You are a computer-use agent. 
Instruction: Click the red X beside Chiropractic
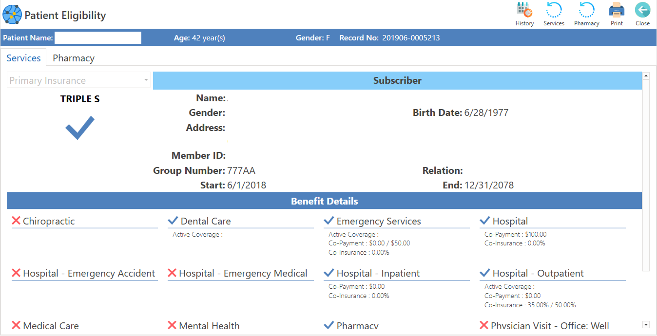point(16,221)
